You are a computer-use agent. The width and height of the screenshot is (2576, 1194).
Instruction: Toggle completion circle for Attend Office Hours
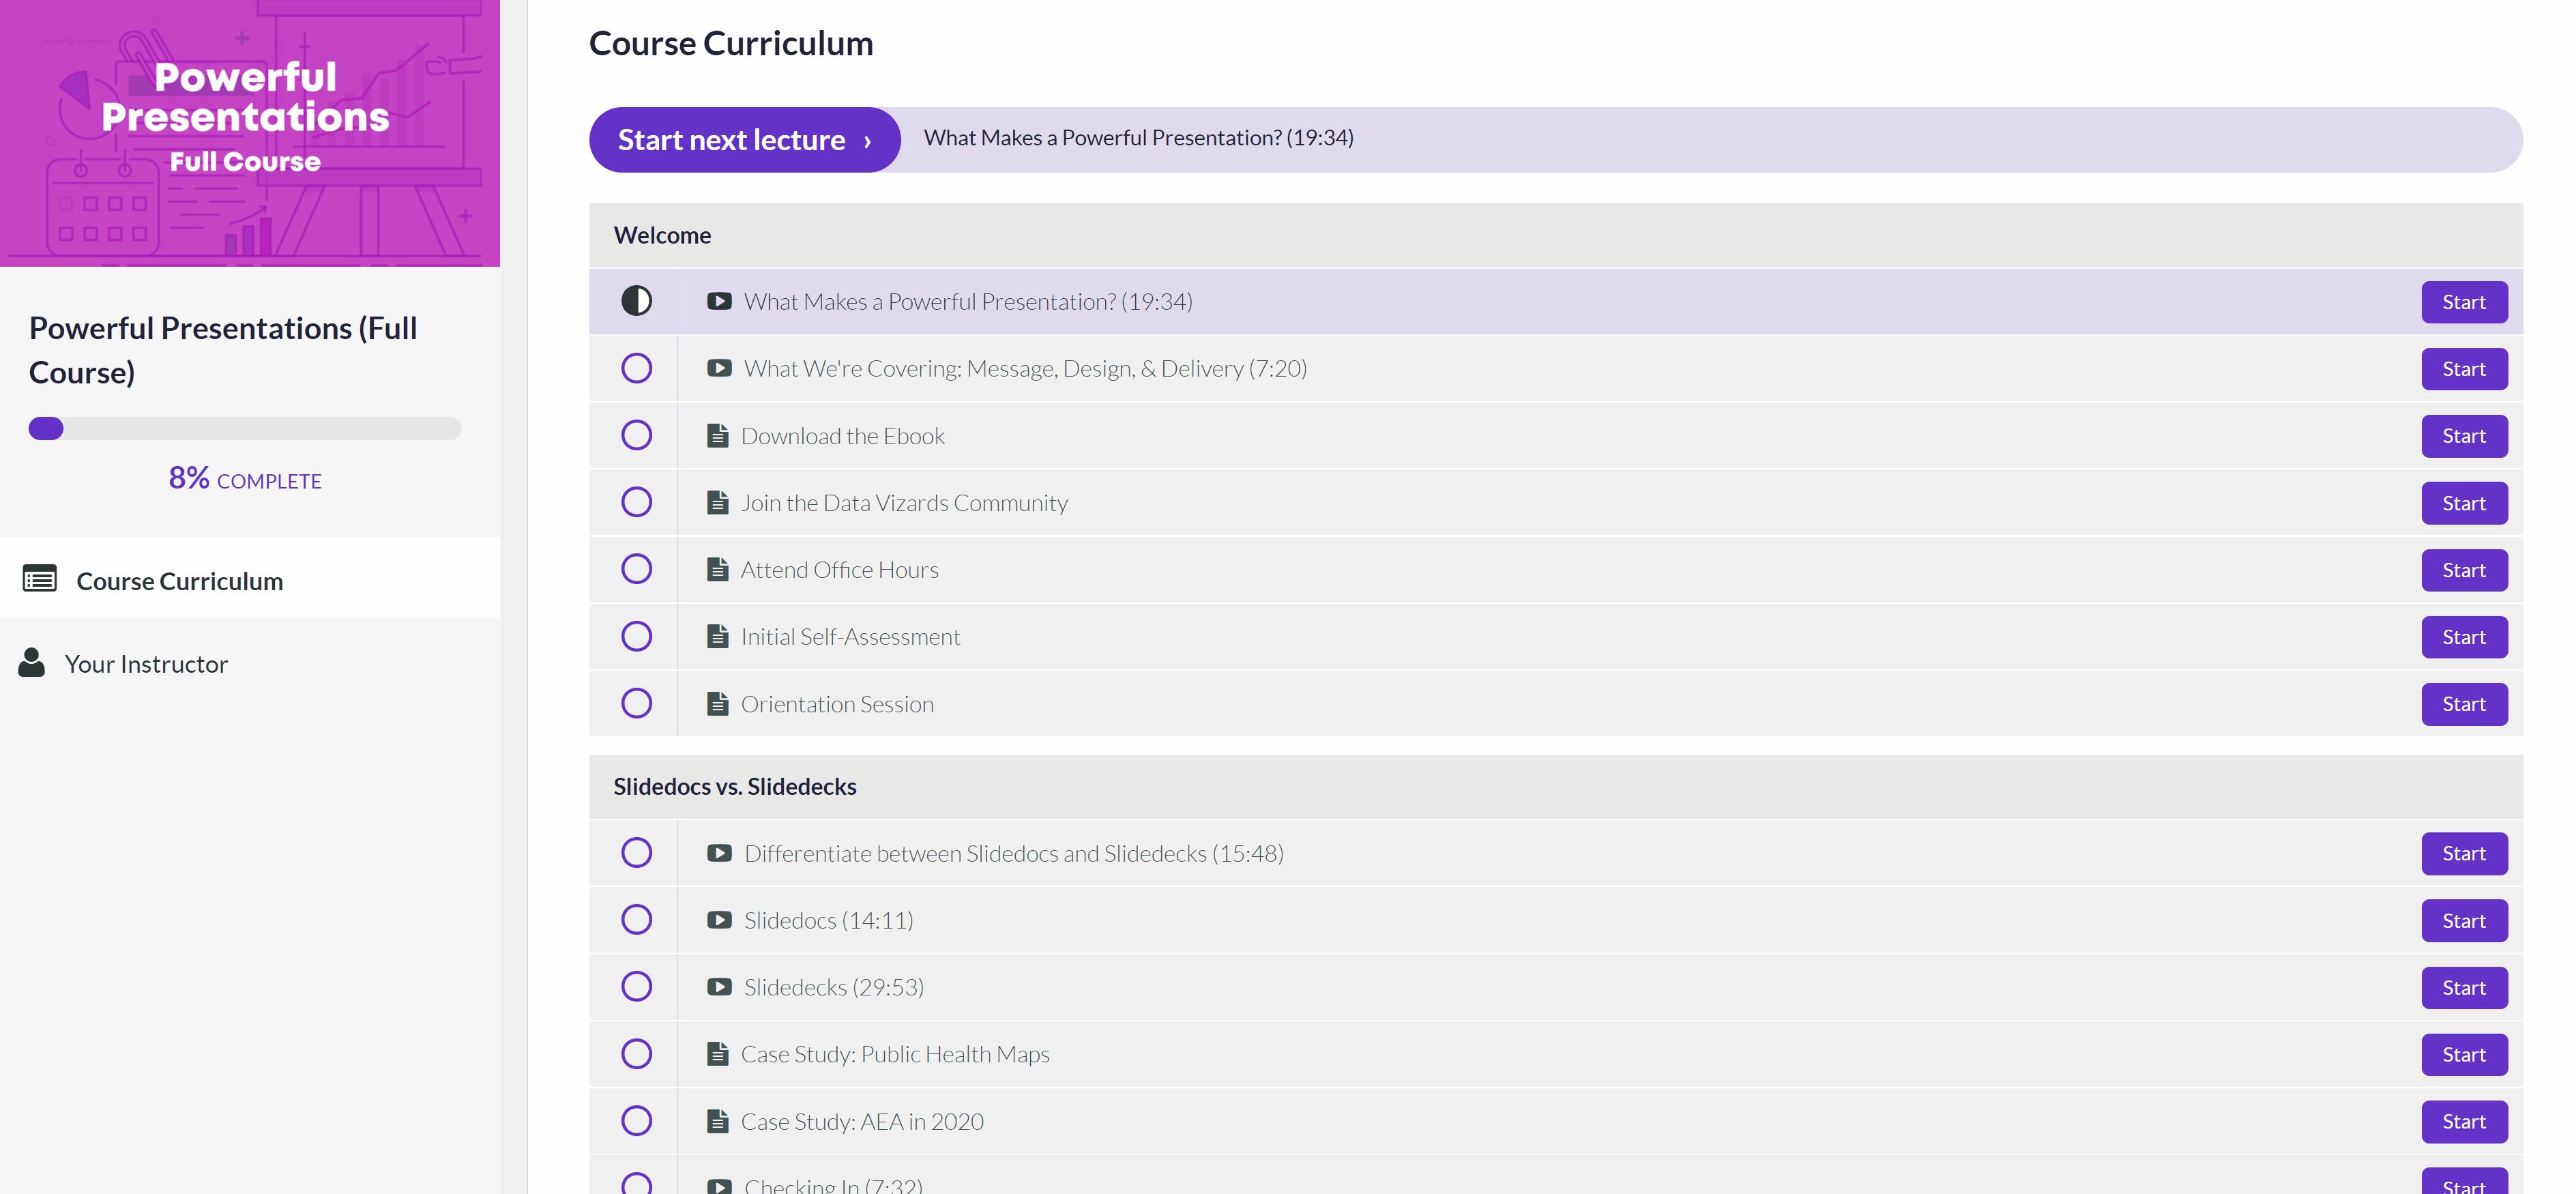(x=637, y=569)
